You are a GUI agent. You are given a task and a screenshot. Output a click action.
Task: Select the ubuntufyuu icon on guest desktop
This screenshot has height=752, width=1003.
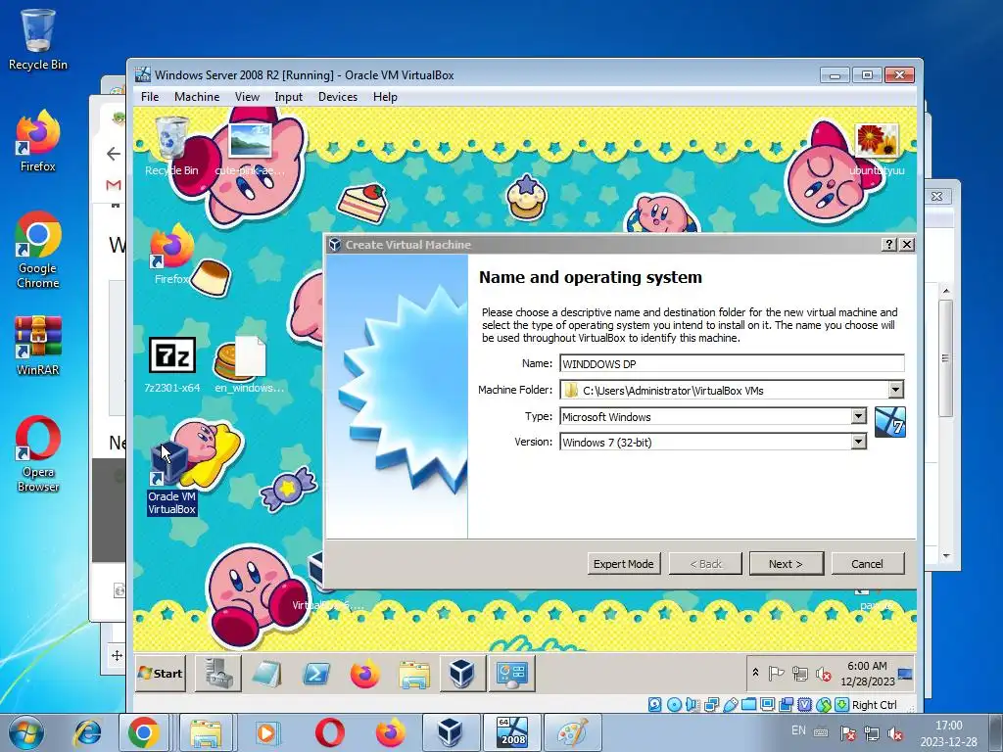click(877, 149)
